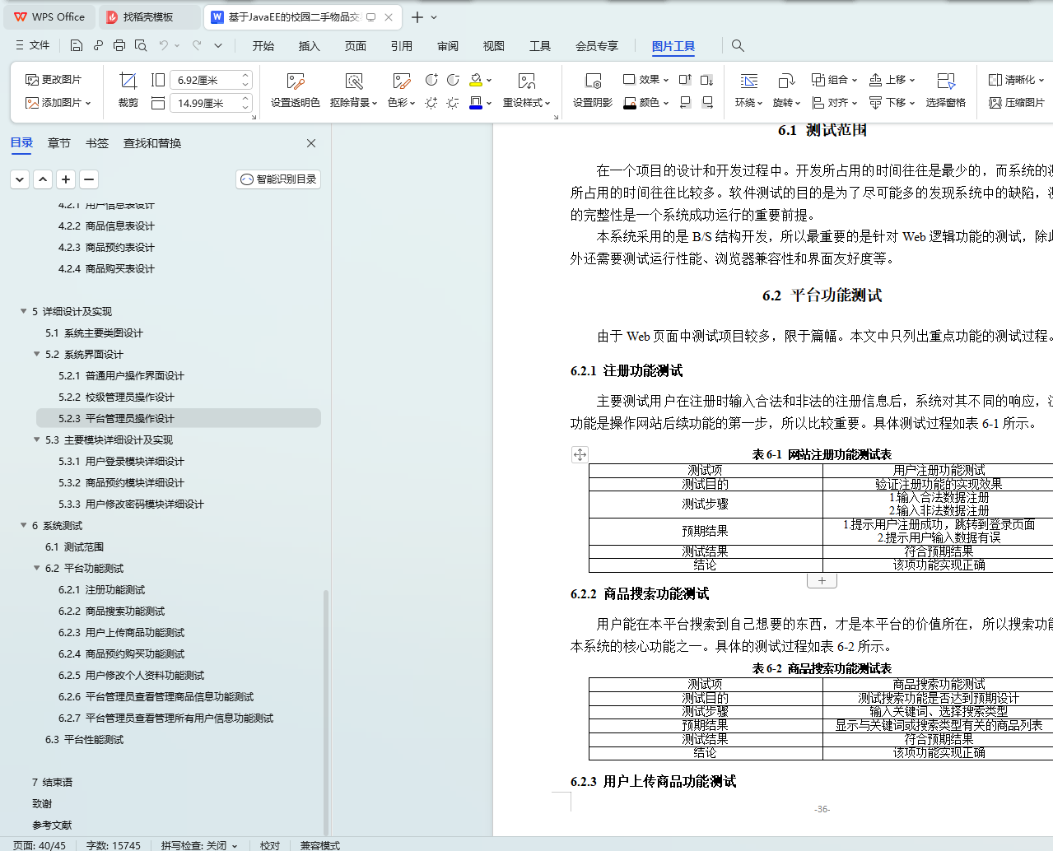Click the undo arrow
The height and width of the screenshot is (851, 1053).
(x=163, y=45)
